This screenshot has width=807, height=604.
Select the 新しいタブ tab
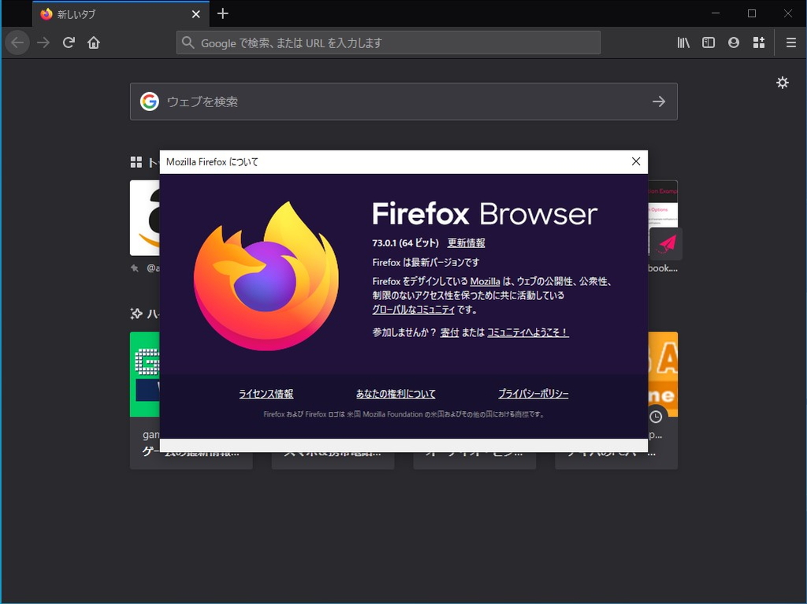coord(110,13)
